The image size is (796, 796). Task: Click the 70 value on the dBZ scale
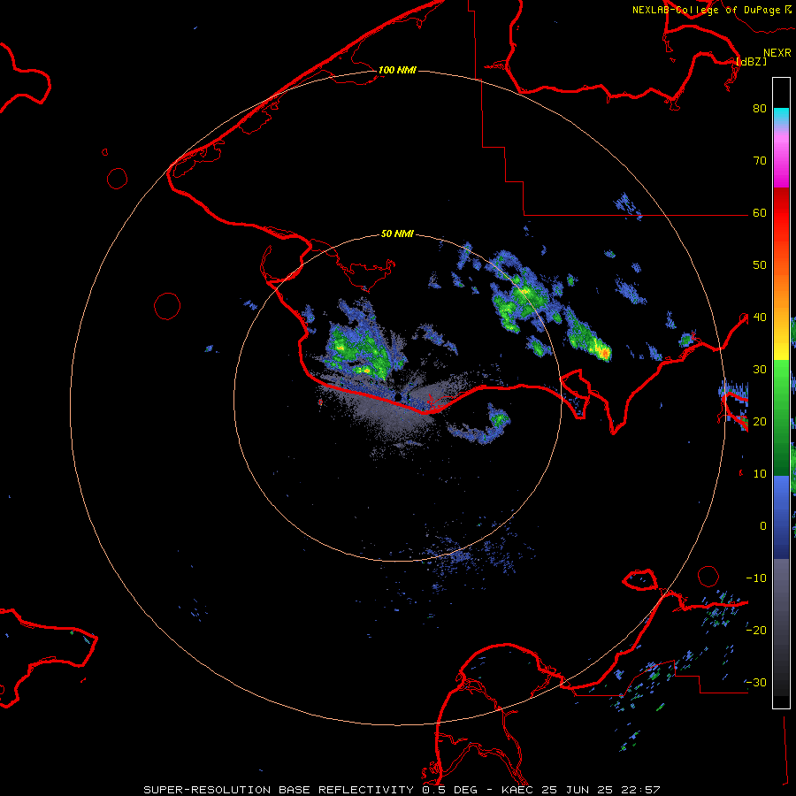pyautogui.click(x=760, y=160)
